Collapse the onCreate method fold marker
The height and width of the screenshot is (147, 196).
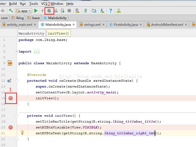click(x=17, y=81)
